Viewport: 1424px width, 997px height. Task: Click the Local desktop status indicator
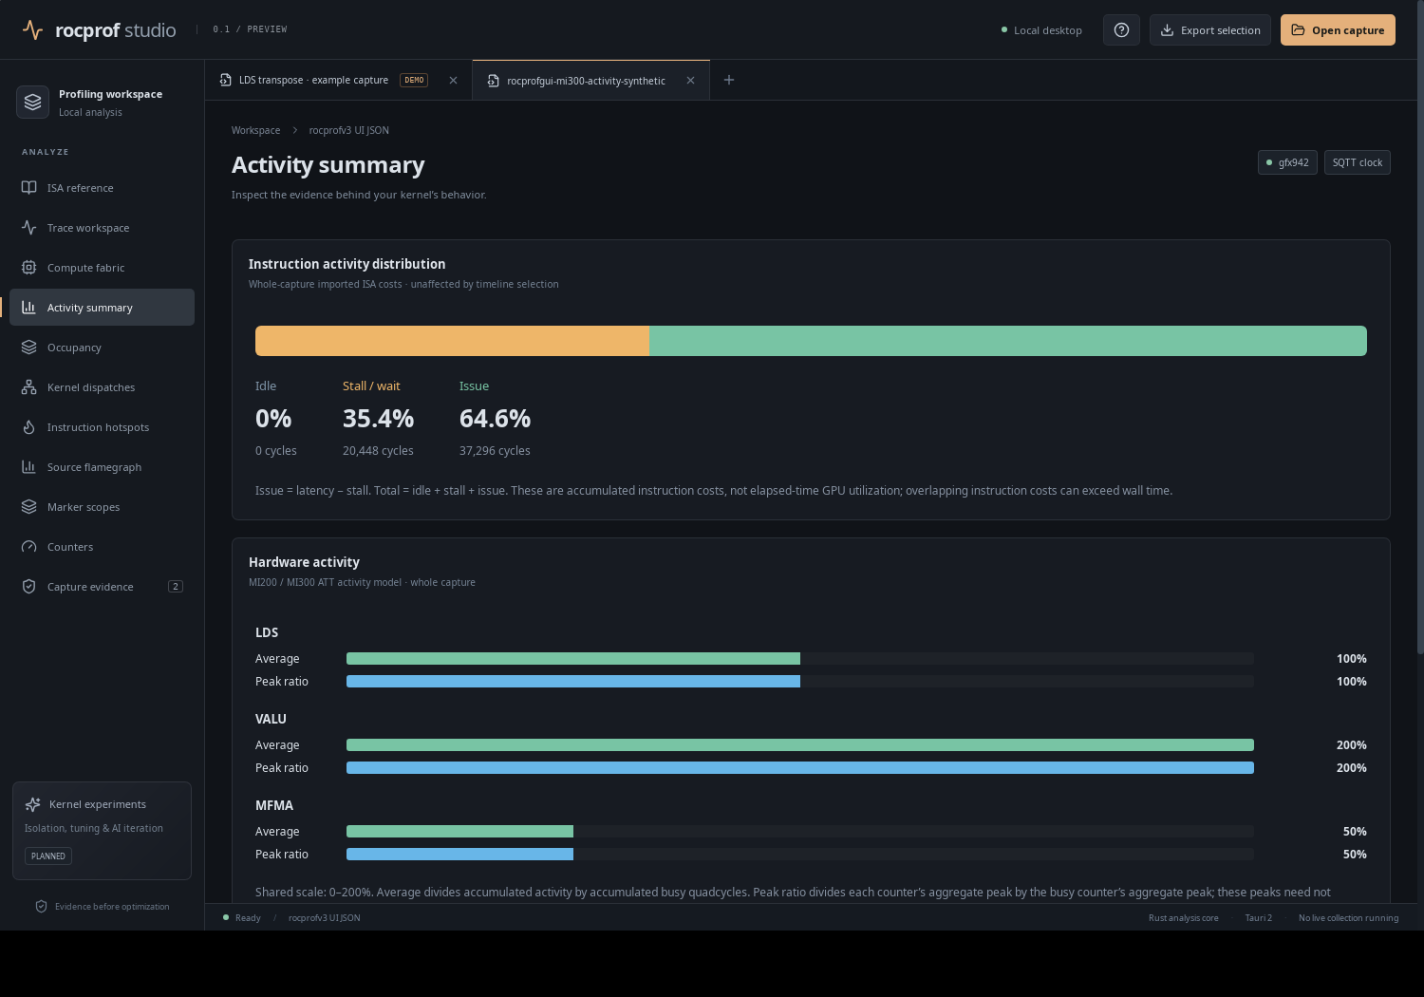point(1041,30)
